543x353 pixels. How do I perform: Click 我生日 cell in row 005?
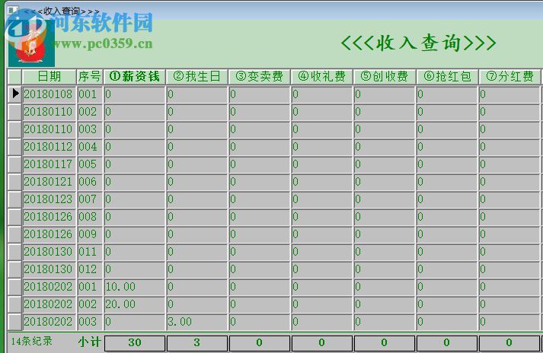[196, 164]
